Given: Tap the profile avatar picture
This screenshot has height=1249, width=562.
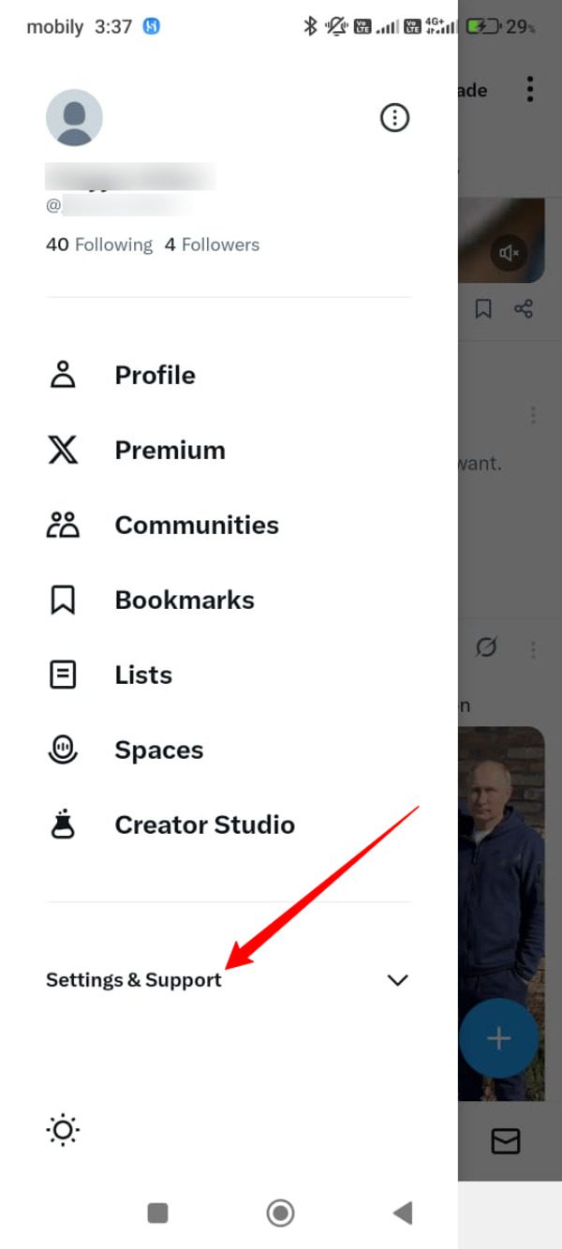Looking at the screenshot, I should point(74,118).
